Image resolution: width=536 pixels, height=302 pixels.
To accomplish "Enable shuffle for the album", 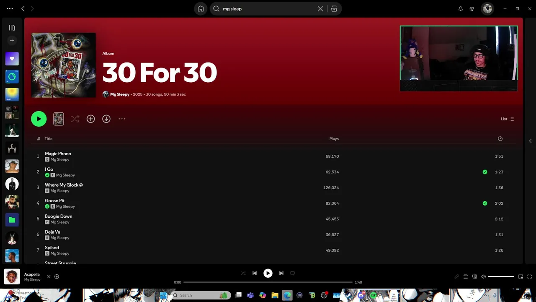I will coord(75,119).
